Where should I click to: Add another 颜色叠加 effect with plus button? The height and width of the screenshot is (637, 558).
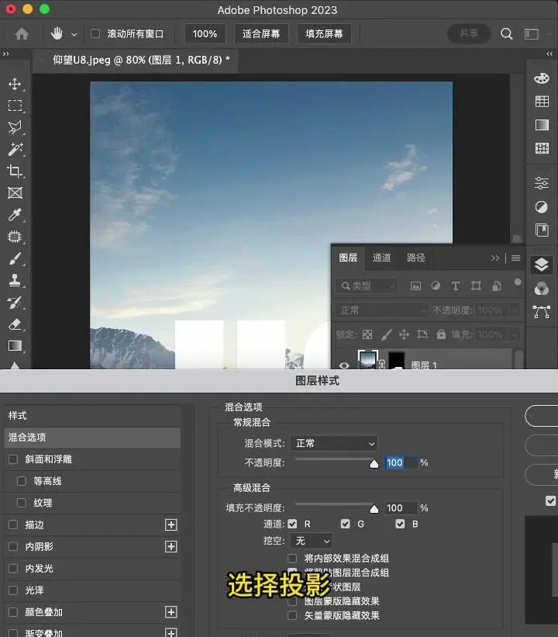pos(170,612)
